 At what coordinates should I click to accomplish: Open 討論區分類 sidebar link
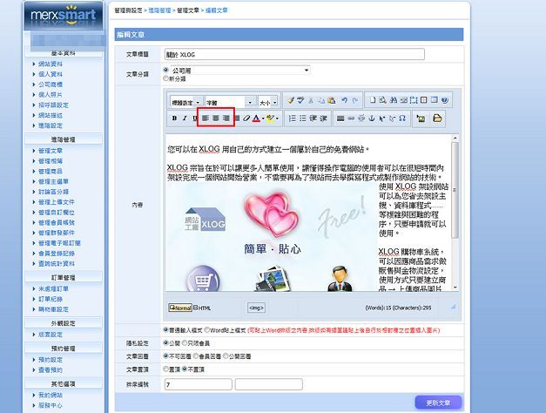point(53,192)
